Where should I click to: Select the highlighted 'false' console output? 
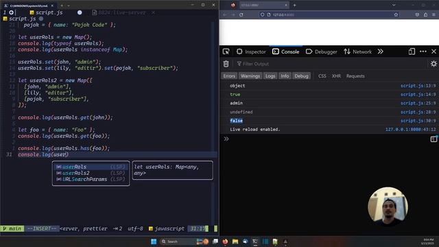[236, 121]
